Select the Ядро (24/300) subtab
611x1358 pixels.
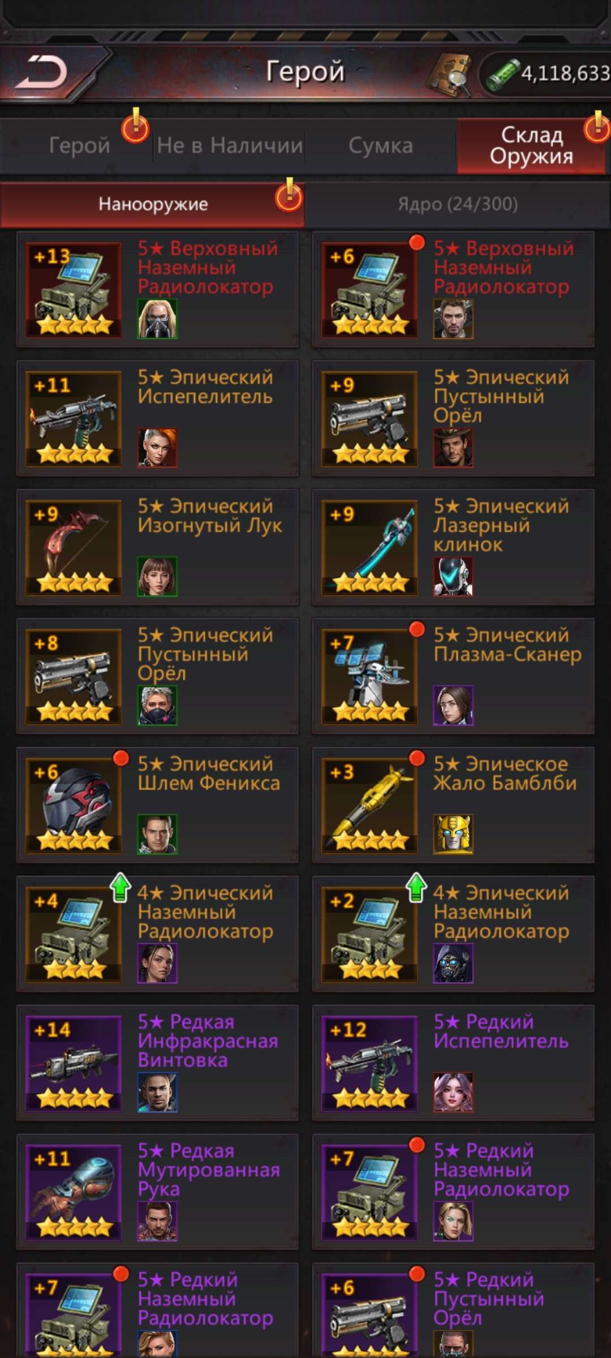(458, 204)
